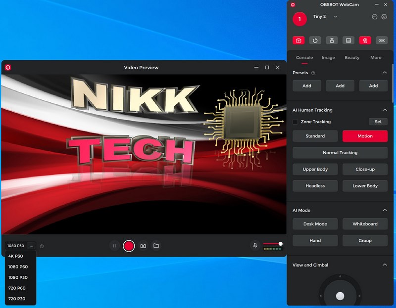Minimize the OBSBOT WebCam window
Screen dimensions: 396x308
(x=377, y=4)
